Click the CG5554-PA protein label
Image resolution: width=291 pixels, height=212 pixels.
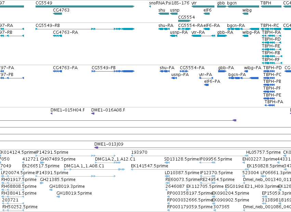(x=192, y=68)
